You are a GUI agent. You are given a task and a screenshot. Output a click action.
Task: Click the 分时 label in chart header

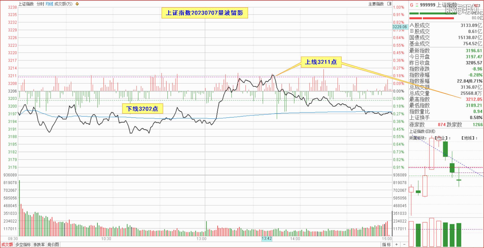[40, 4]
